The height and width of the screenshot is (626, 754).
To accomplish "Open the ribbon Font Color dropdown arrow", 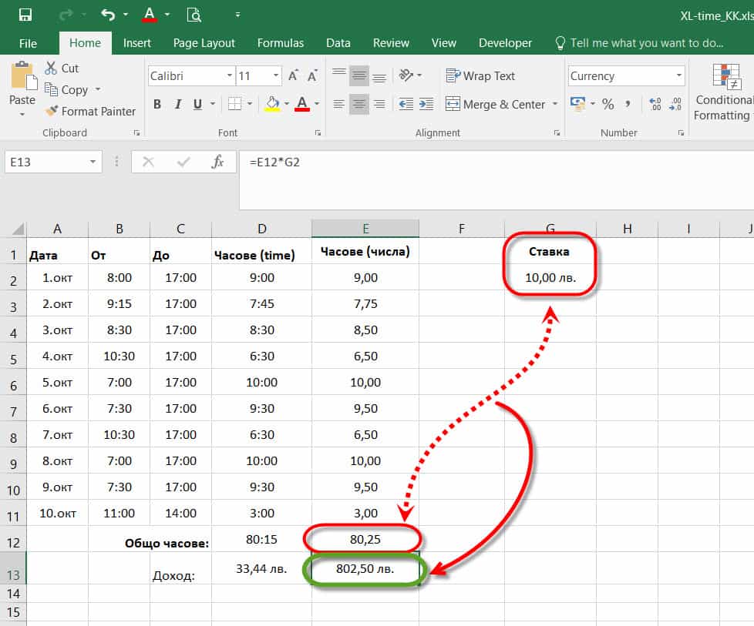I will tap(317, 104).
